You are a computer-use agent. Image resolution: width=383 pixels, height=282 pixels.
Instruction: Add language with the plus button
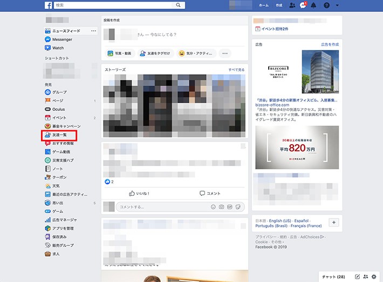tap(334, 222)
